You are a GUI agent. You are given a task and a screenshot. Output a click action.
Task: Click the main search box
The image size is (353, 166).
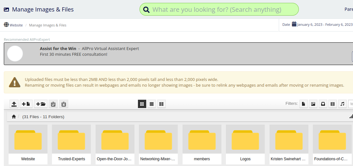(x=219, y=10)
